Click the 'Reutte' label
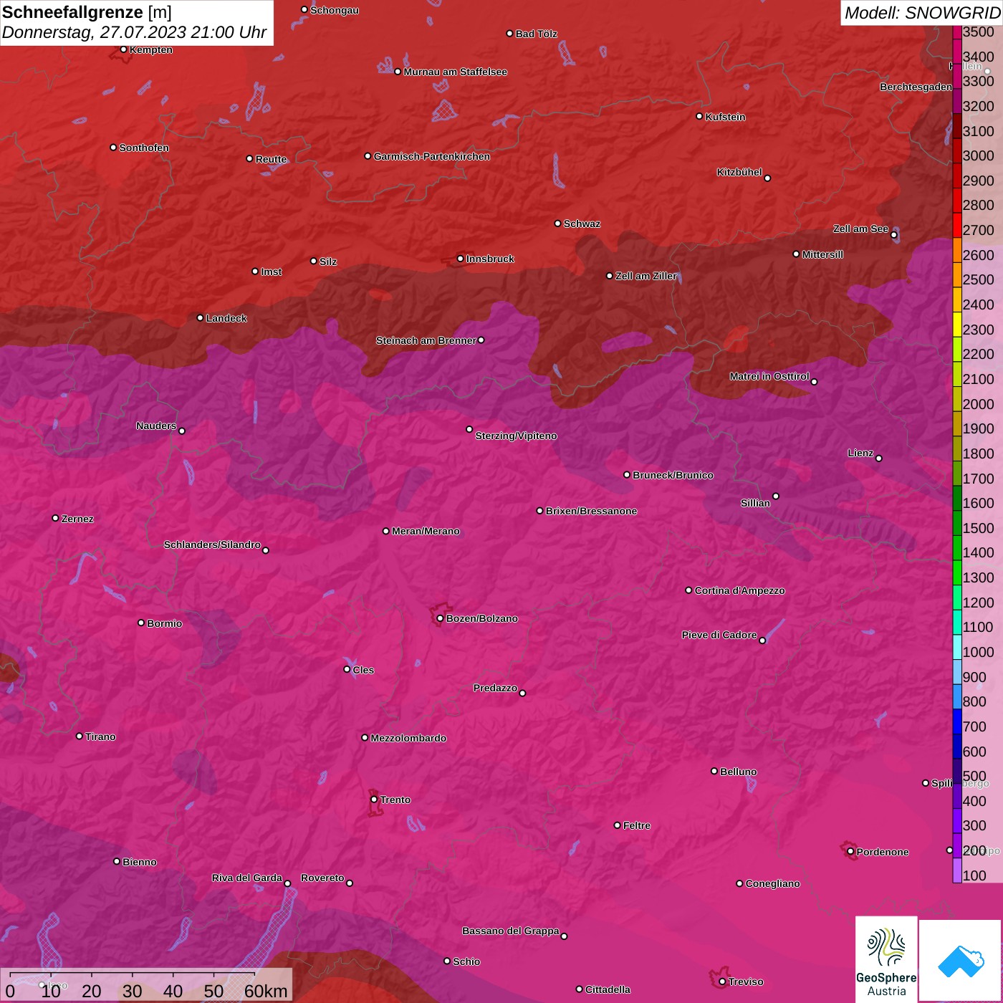This screenshot has height=1003, width=1003. (271, 159)
